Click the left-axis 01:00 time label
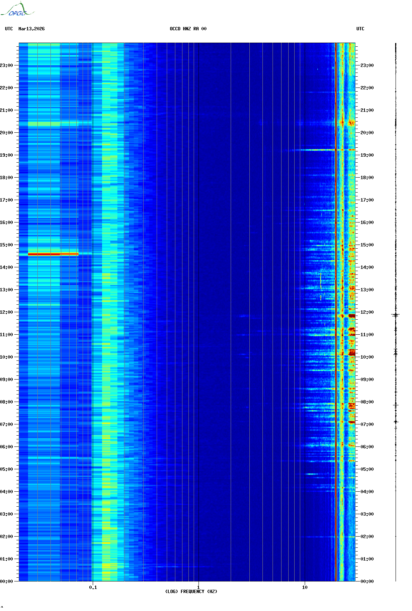Viewport: 412px width, 611px height. pos(6,559)
